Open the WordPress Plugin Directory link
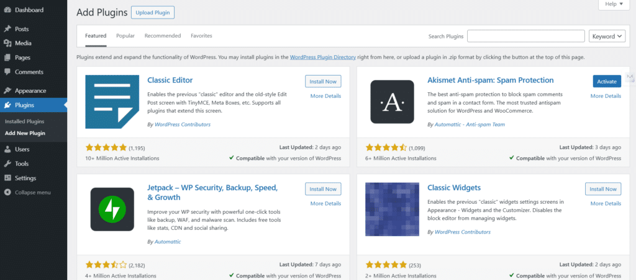 pyautogui.click(x=323, y=58)
